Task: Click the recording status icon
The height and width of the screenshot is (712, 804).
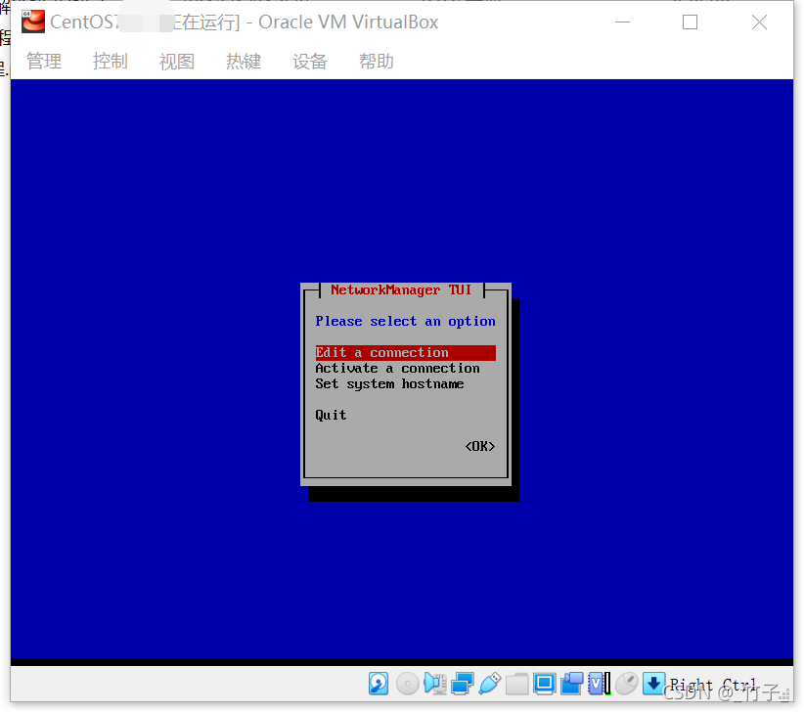Action: tap(571, 683)
